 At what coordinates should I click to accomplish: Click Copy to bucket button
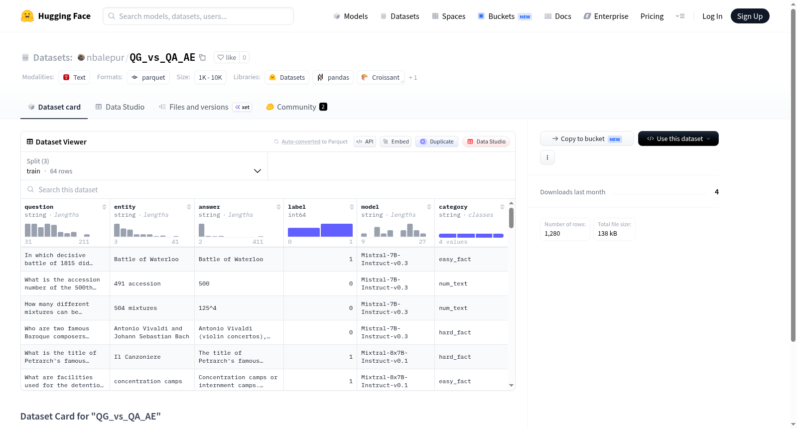click(587, 139)
